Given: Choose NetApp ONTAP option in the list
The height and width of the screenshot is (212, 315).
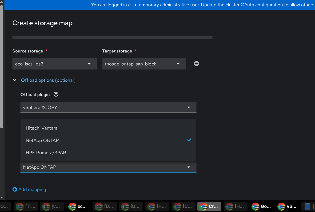Looking at the screenshot, I should click(108, 140).
